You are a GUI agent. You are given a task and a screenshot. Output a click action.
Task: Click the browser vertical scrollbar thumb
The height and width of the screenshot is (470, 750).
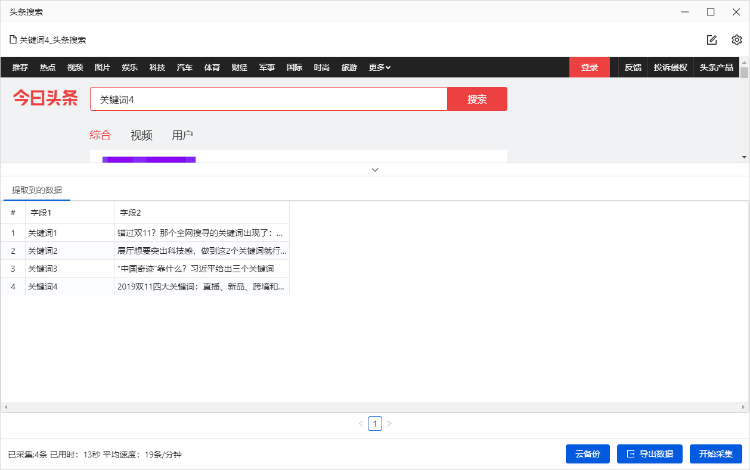click(744, 73)
